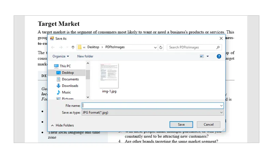Open Downloads in the navigation tree
Viewport: 273px width, 157px height.
click(70, 86)
